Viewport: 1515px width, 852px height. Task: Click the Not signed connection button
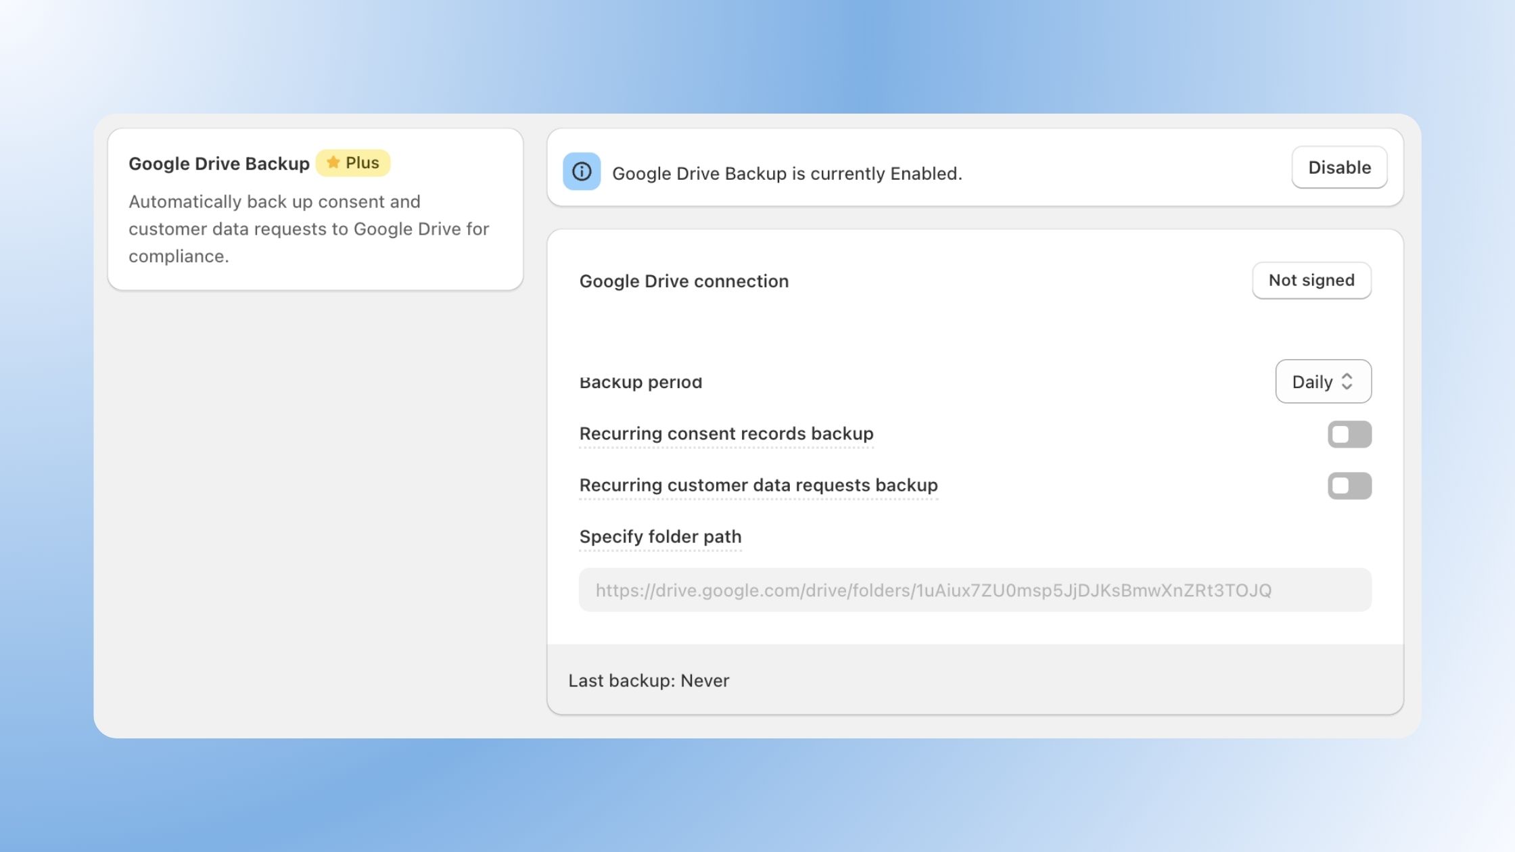tap(1311, 280)
